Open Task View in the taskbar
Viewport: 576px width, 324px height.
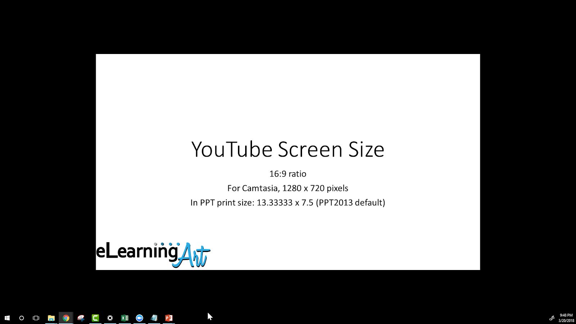click(x=36, y=318)
